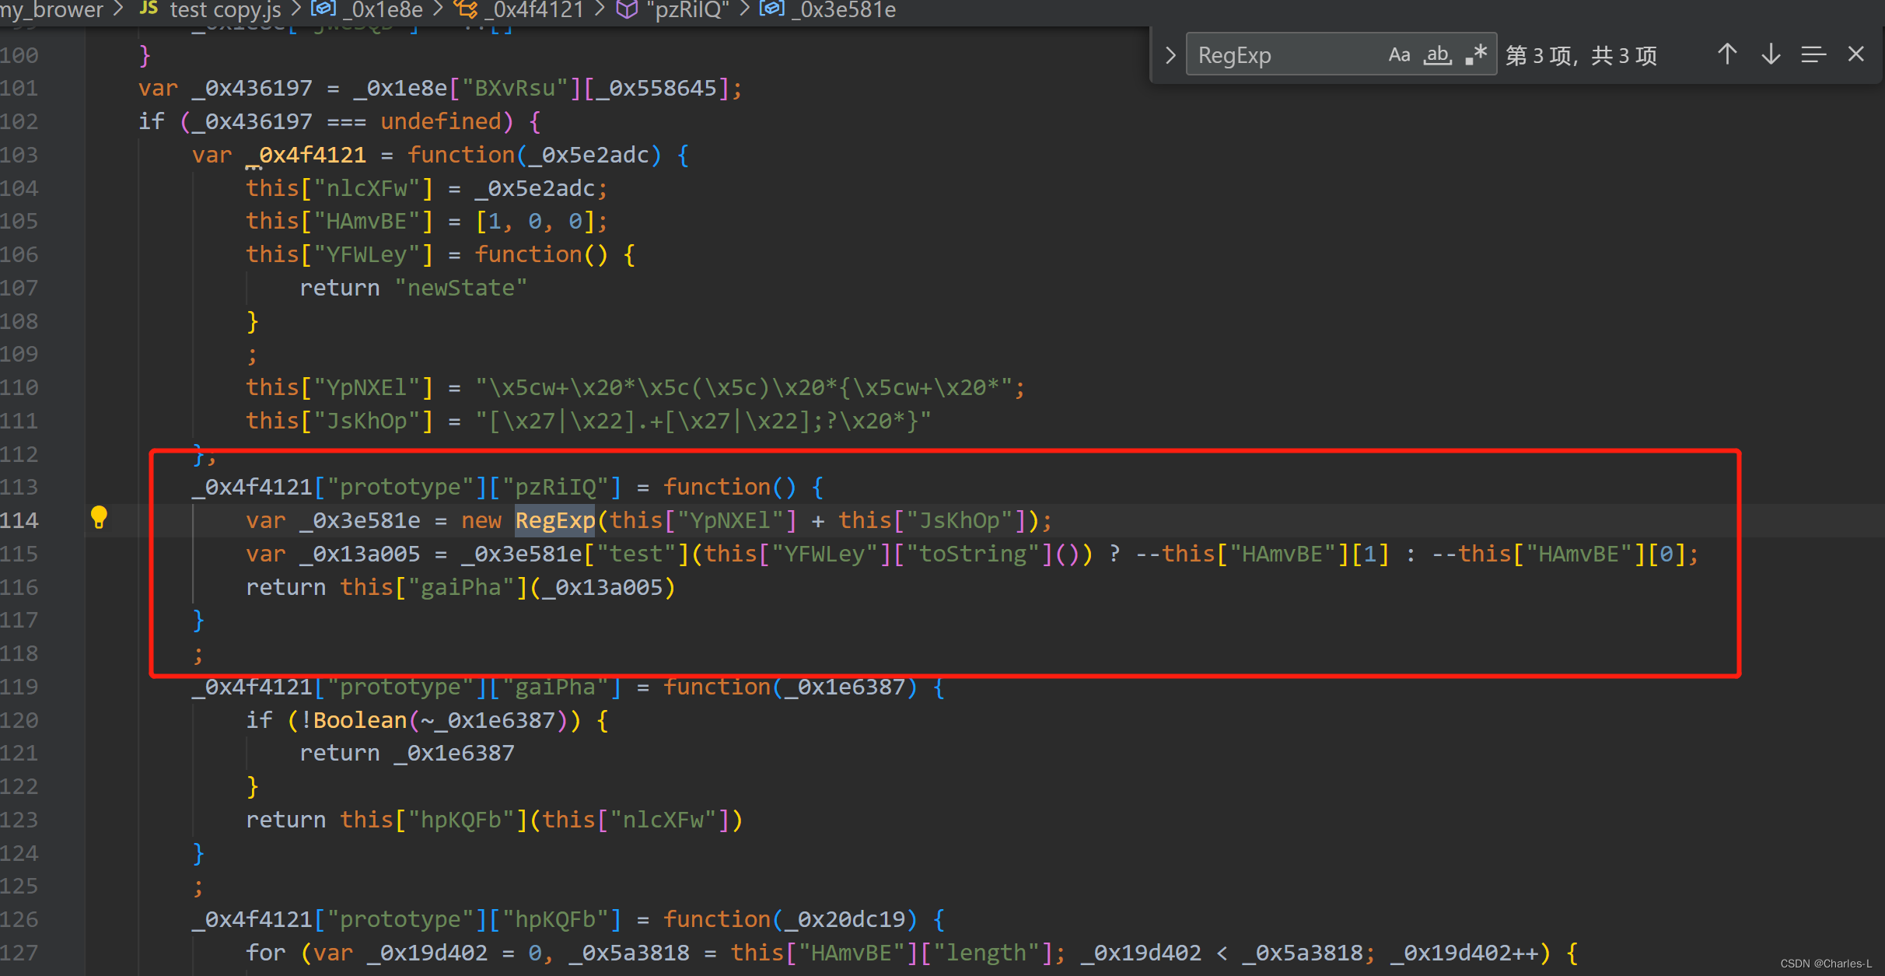Screen dimensions: 1885x976
Task: Toggle Use Regular Expression option
Action: tap(1475, 54)
